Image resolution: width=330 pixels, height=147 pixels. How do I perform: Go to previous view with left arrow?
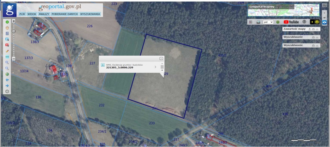[x=7, y=80]
